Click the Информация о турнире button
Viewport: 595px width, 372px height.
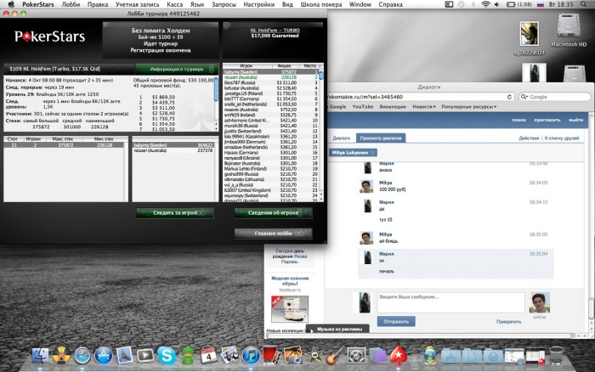(177, 69)
